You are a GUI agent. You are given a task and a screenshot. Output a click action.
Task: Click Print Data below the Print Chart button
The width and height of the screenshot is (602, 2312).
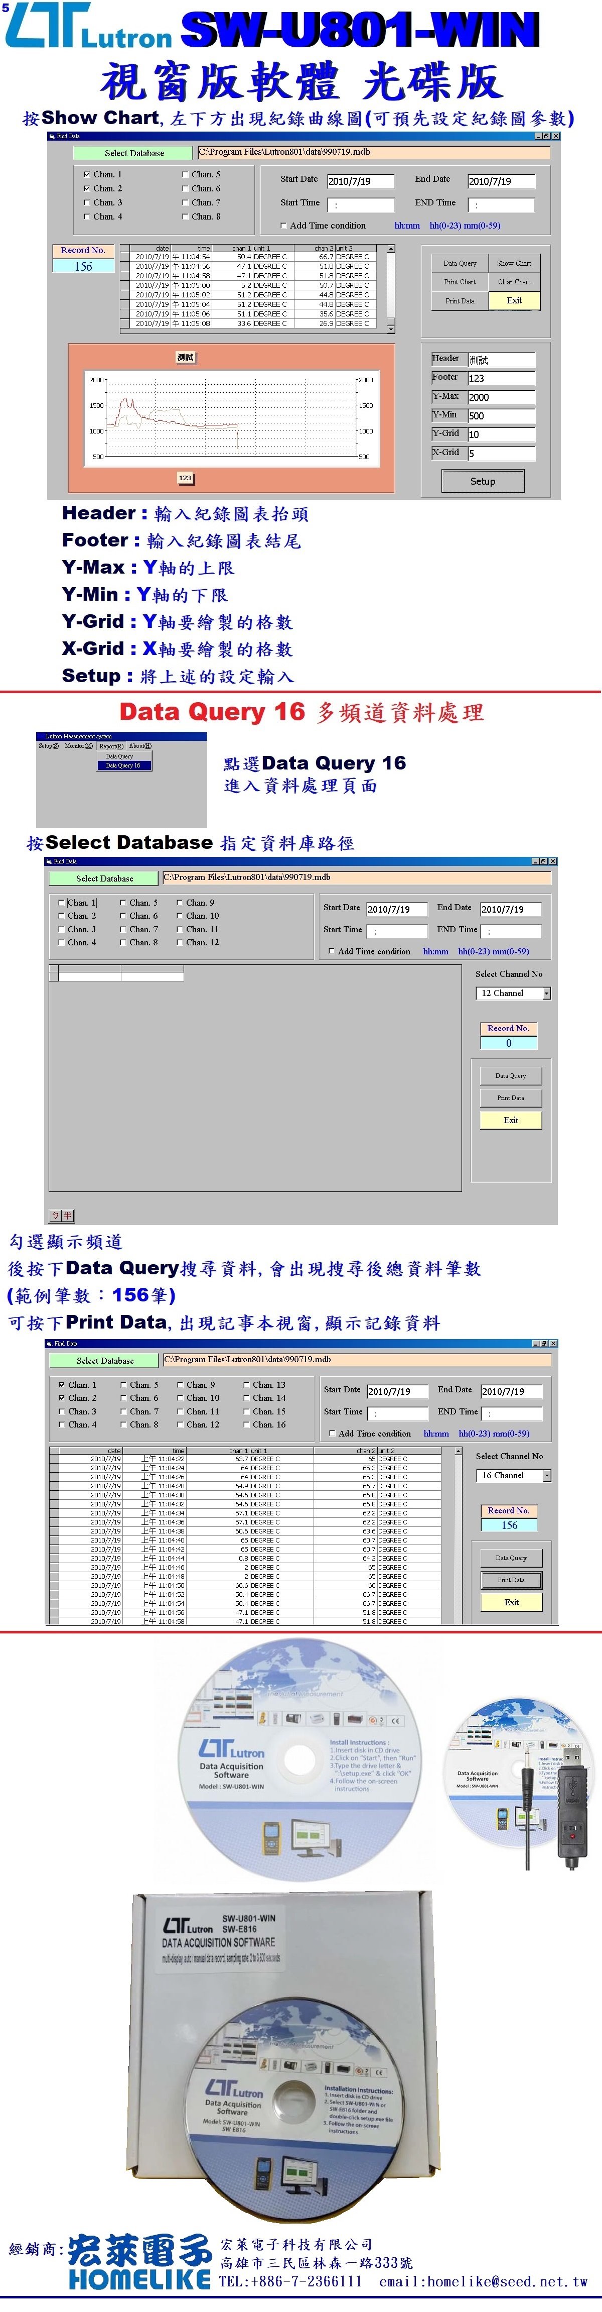460,301
